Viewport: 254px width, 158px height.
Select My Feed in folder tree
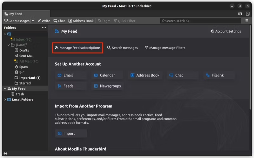point(17,89)
